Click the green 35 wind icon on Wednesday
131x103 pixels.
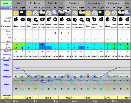pyautogui.click(x=127, y=19)
